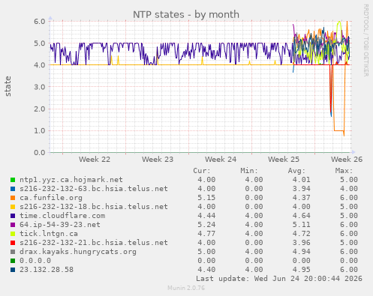Click 64.ip-54-39-23.net average value 5.11
Screen dimensions: 373x296
pos(302,225)
